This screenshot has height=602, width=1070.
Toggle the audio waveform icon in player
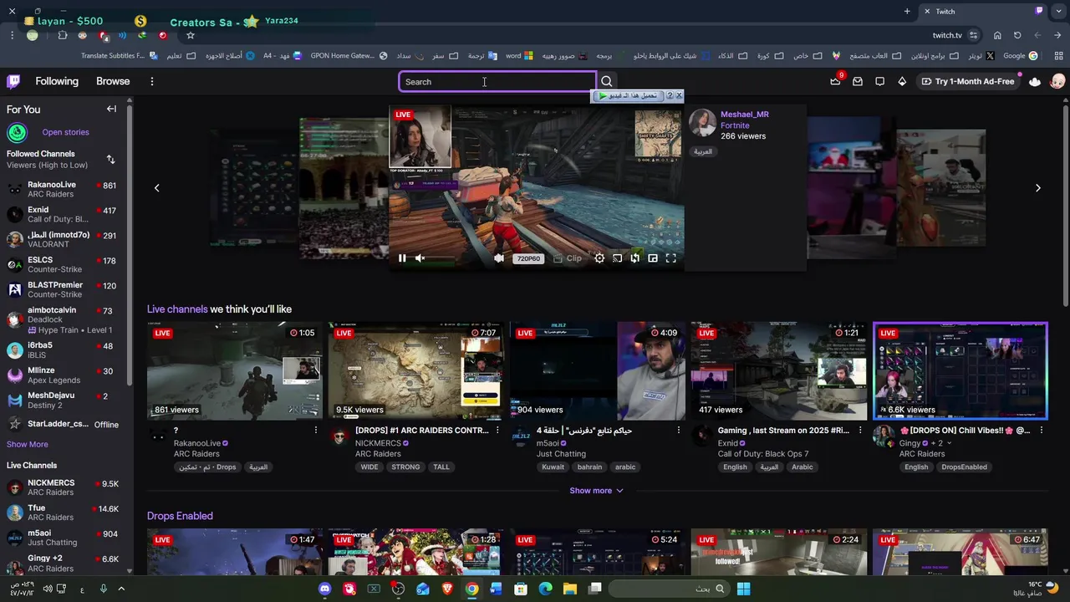point(499,258)
